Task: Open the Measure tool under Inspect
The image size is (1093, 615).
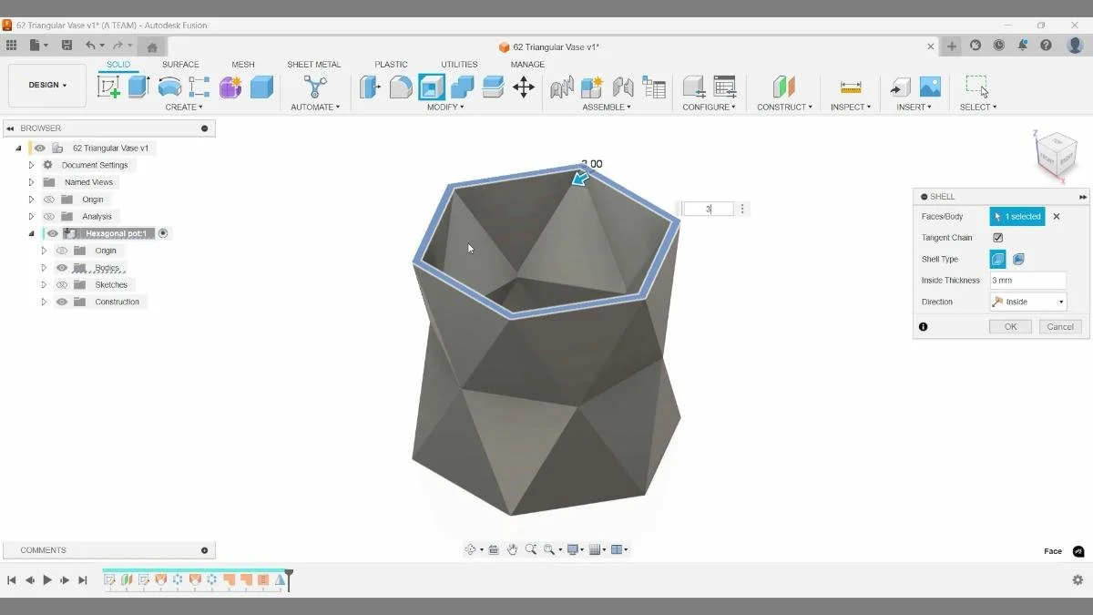Action: click(850, 87)
